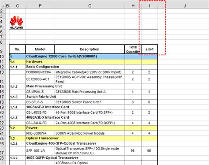Click model cell 'SFP-10G-LR'
The height and width of the screenshot is (165, 209).
(x=40, y=151)
